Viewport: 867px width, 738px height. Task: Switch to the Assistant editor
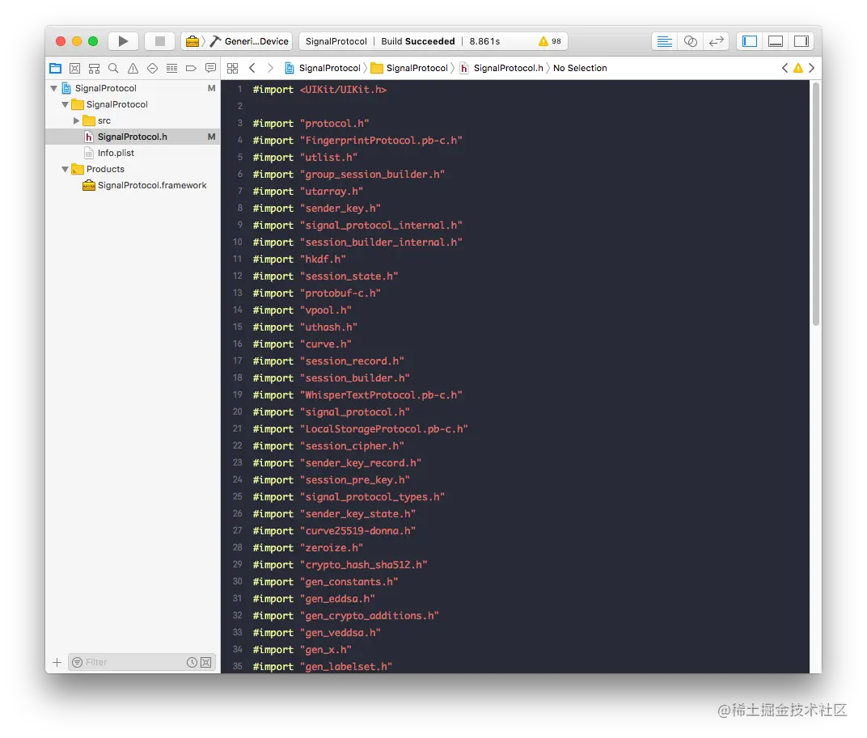pos(690,41)
